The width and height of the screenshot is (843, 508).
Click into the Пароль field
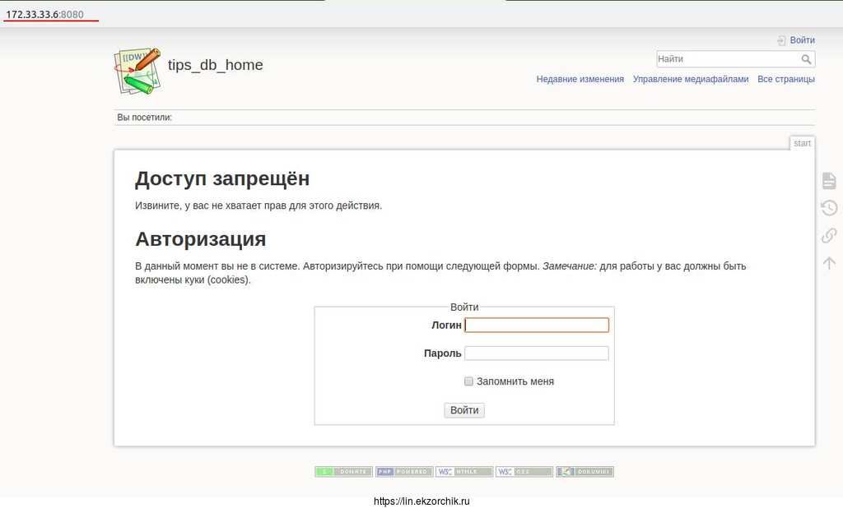(537, 353)
